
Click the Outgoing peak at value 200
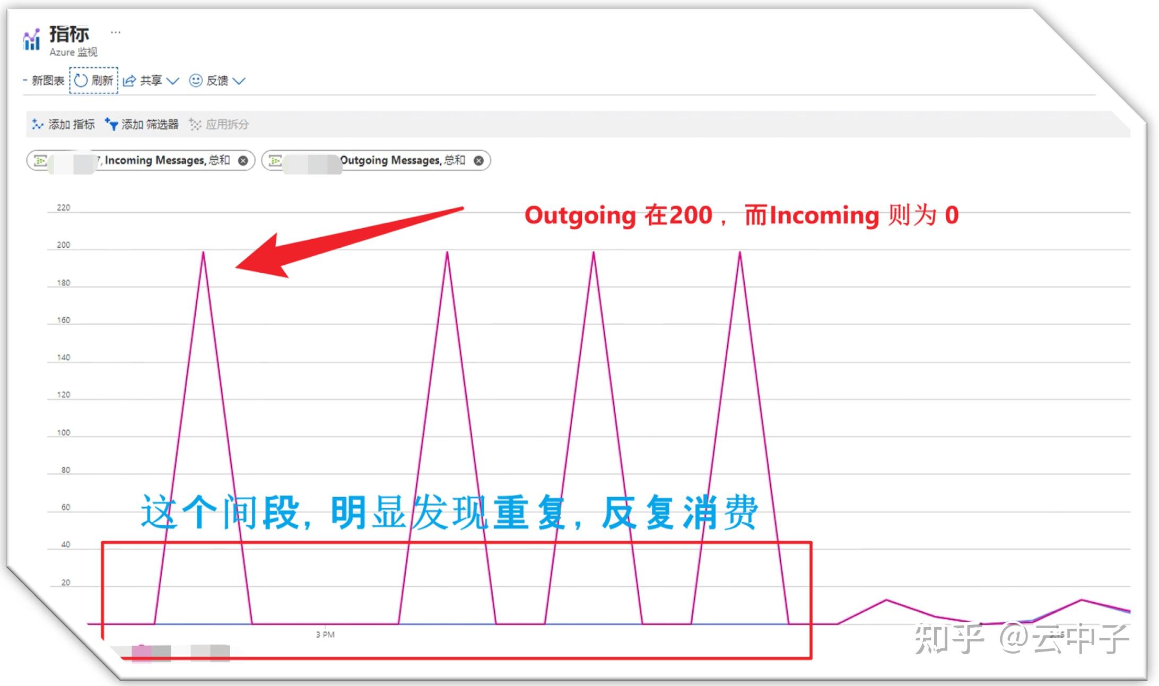[204, 251]
